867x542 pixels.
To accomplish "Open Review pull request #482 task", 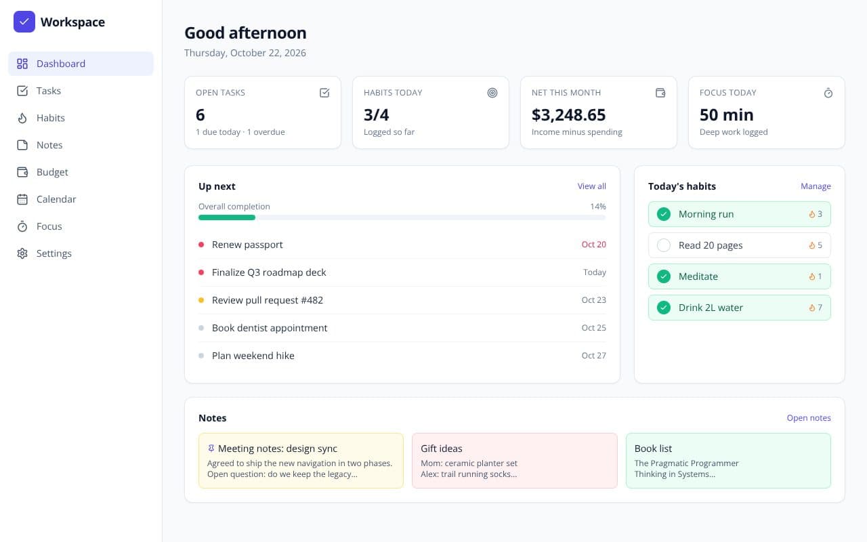I will (402, 300).
